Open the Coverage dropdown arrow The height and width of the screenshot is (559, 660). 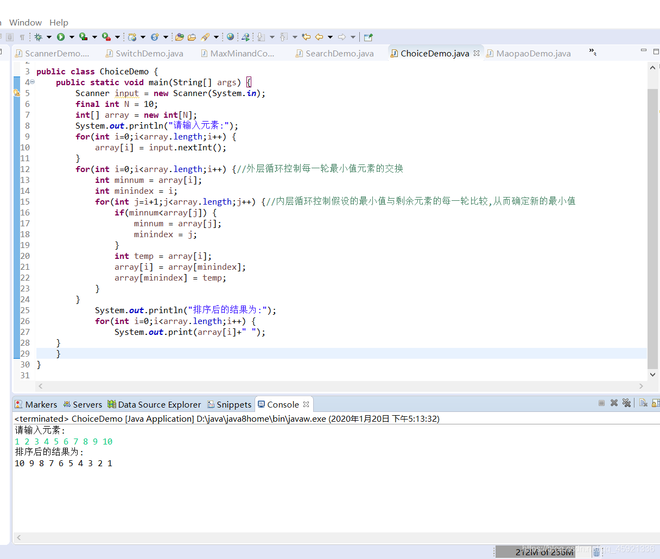click(94, 37)
